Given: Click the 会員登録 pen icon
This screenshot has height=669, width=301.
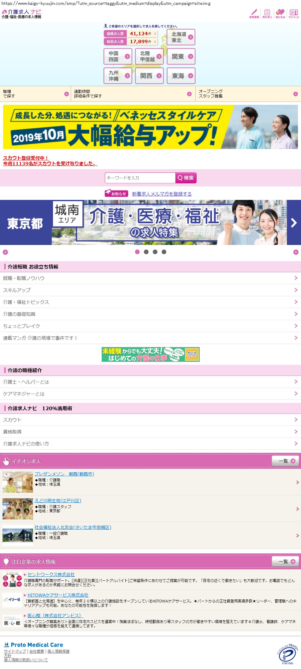Looking at the screenshot, I should 254,13.
